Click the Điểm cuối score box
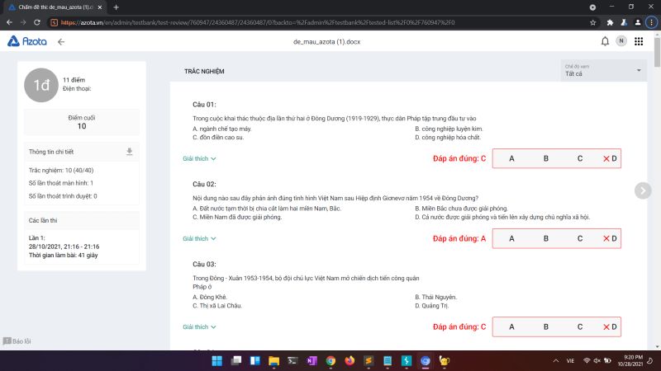Screen dimensions: 661x371 click(82, 122)
